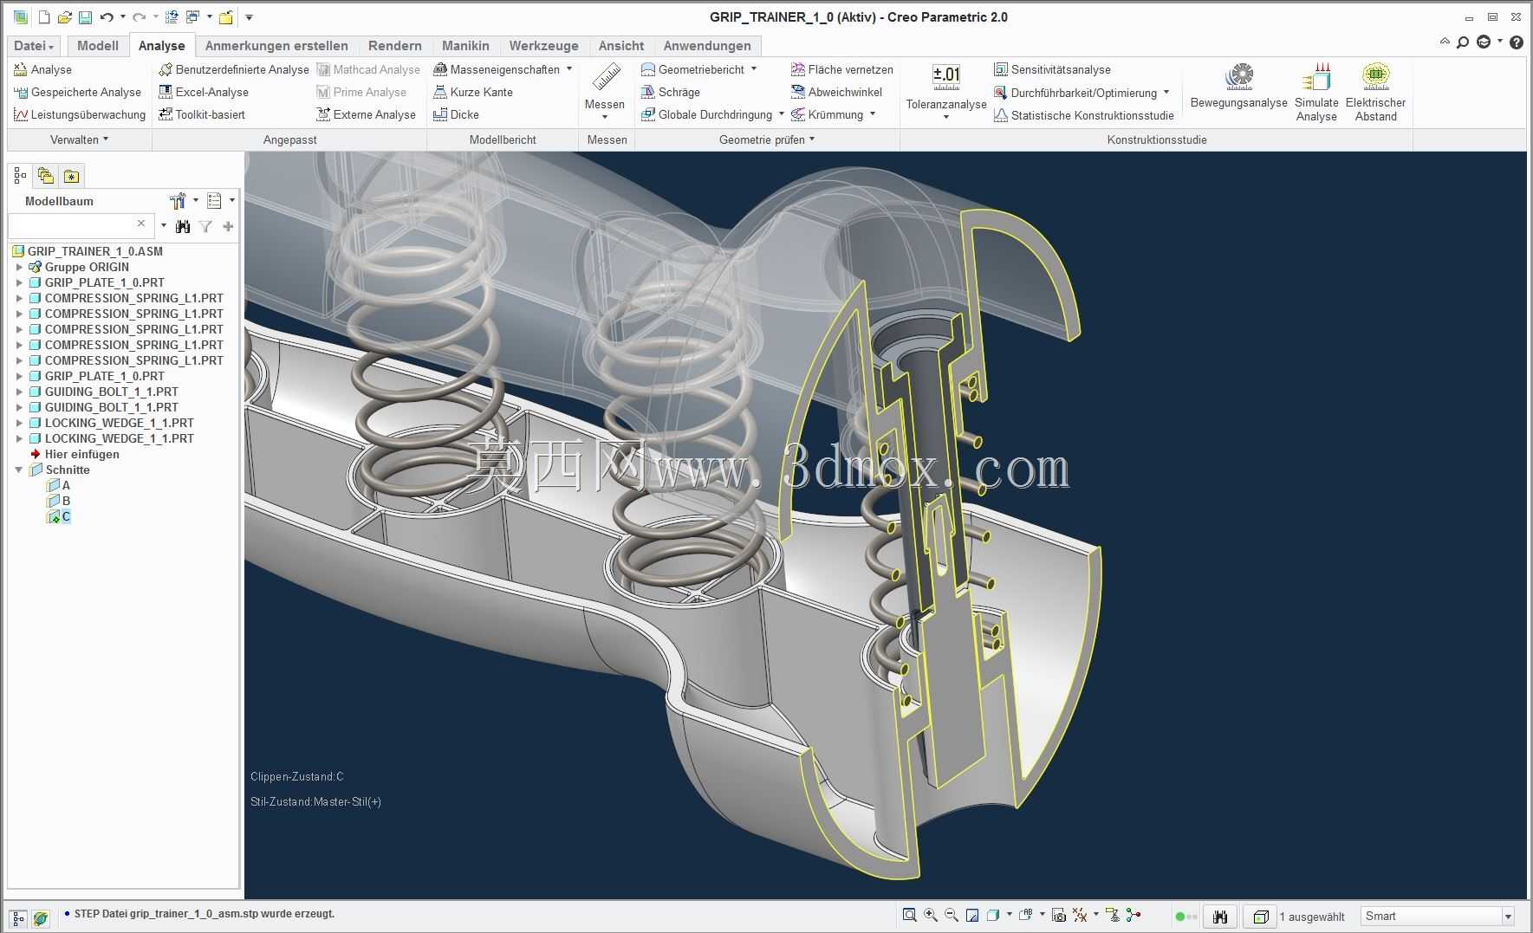Viewport: 1533px width, 933px height.
Task: Click the Messen measure ruler icon
Action: click(605, 78)
